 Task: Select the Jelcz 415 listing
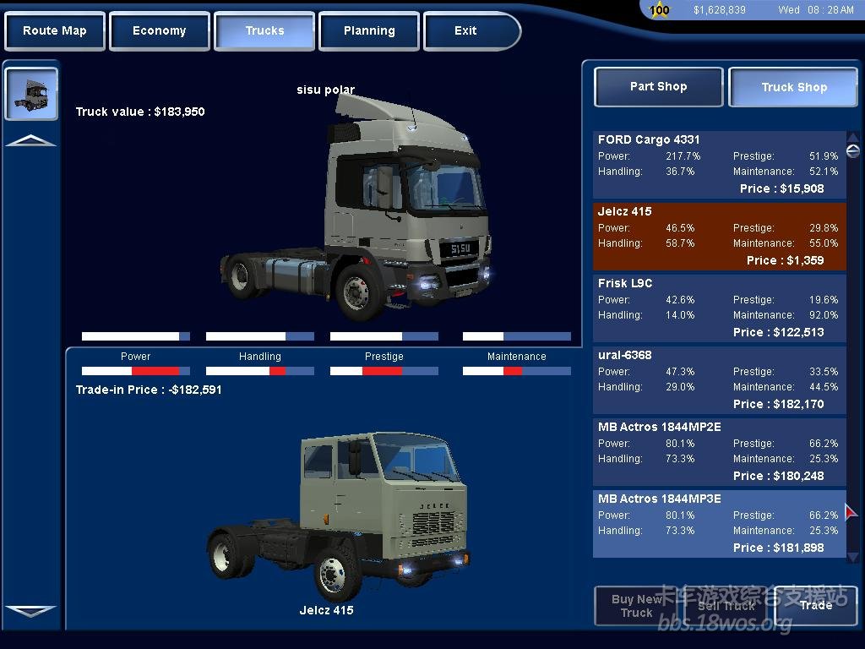tap(720, 237)
